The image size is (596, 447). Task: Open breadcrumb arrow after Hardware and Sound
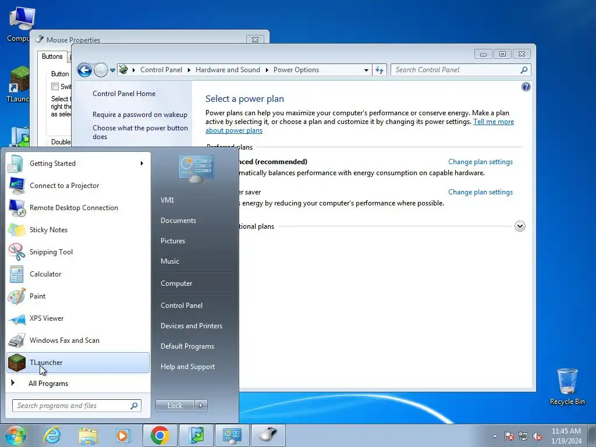tap(267, 70)
